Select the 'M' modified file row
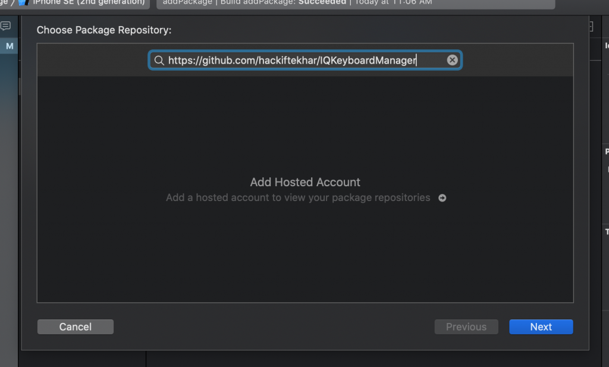This screenshot has width=609, height=367. point(9,46)
